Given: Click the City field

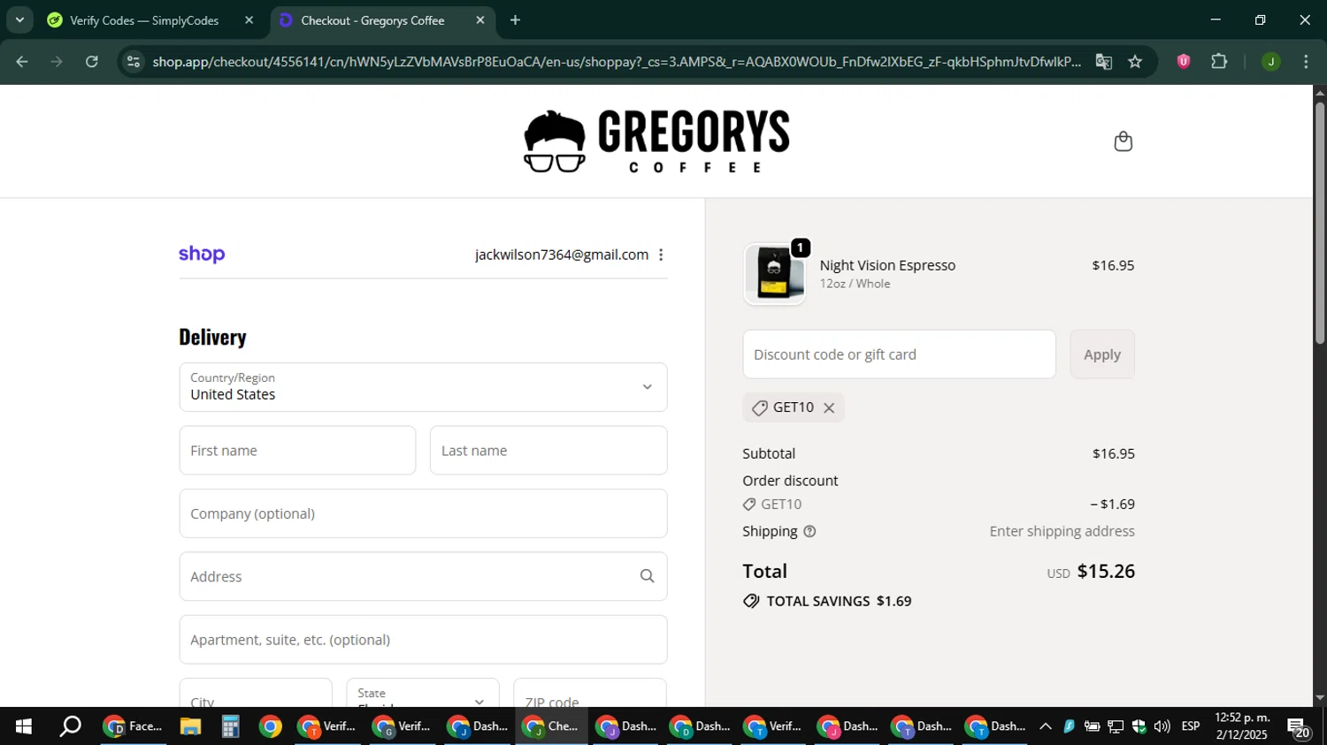Looking at the screenshot, I should [x=256, y=694].
